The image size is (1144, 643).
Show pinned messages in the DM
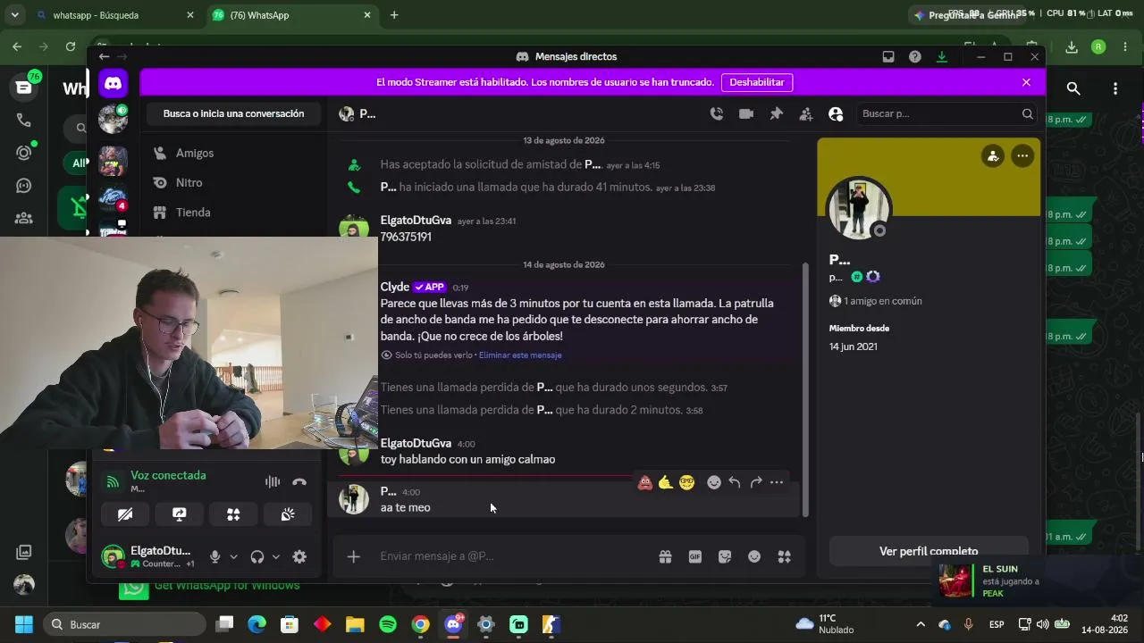pyautogui.click(x=776, y=113)
